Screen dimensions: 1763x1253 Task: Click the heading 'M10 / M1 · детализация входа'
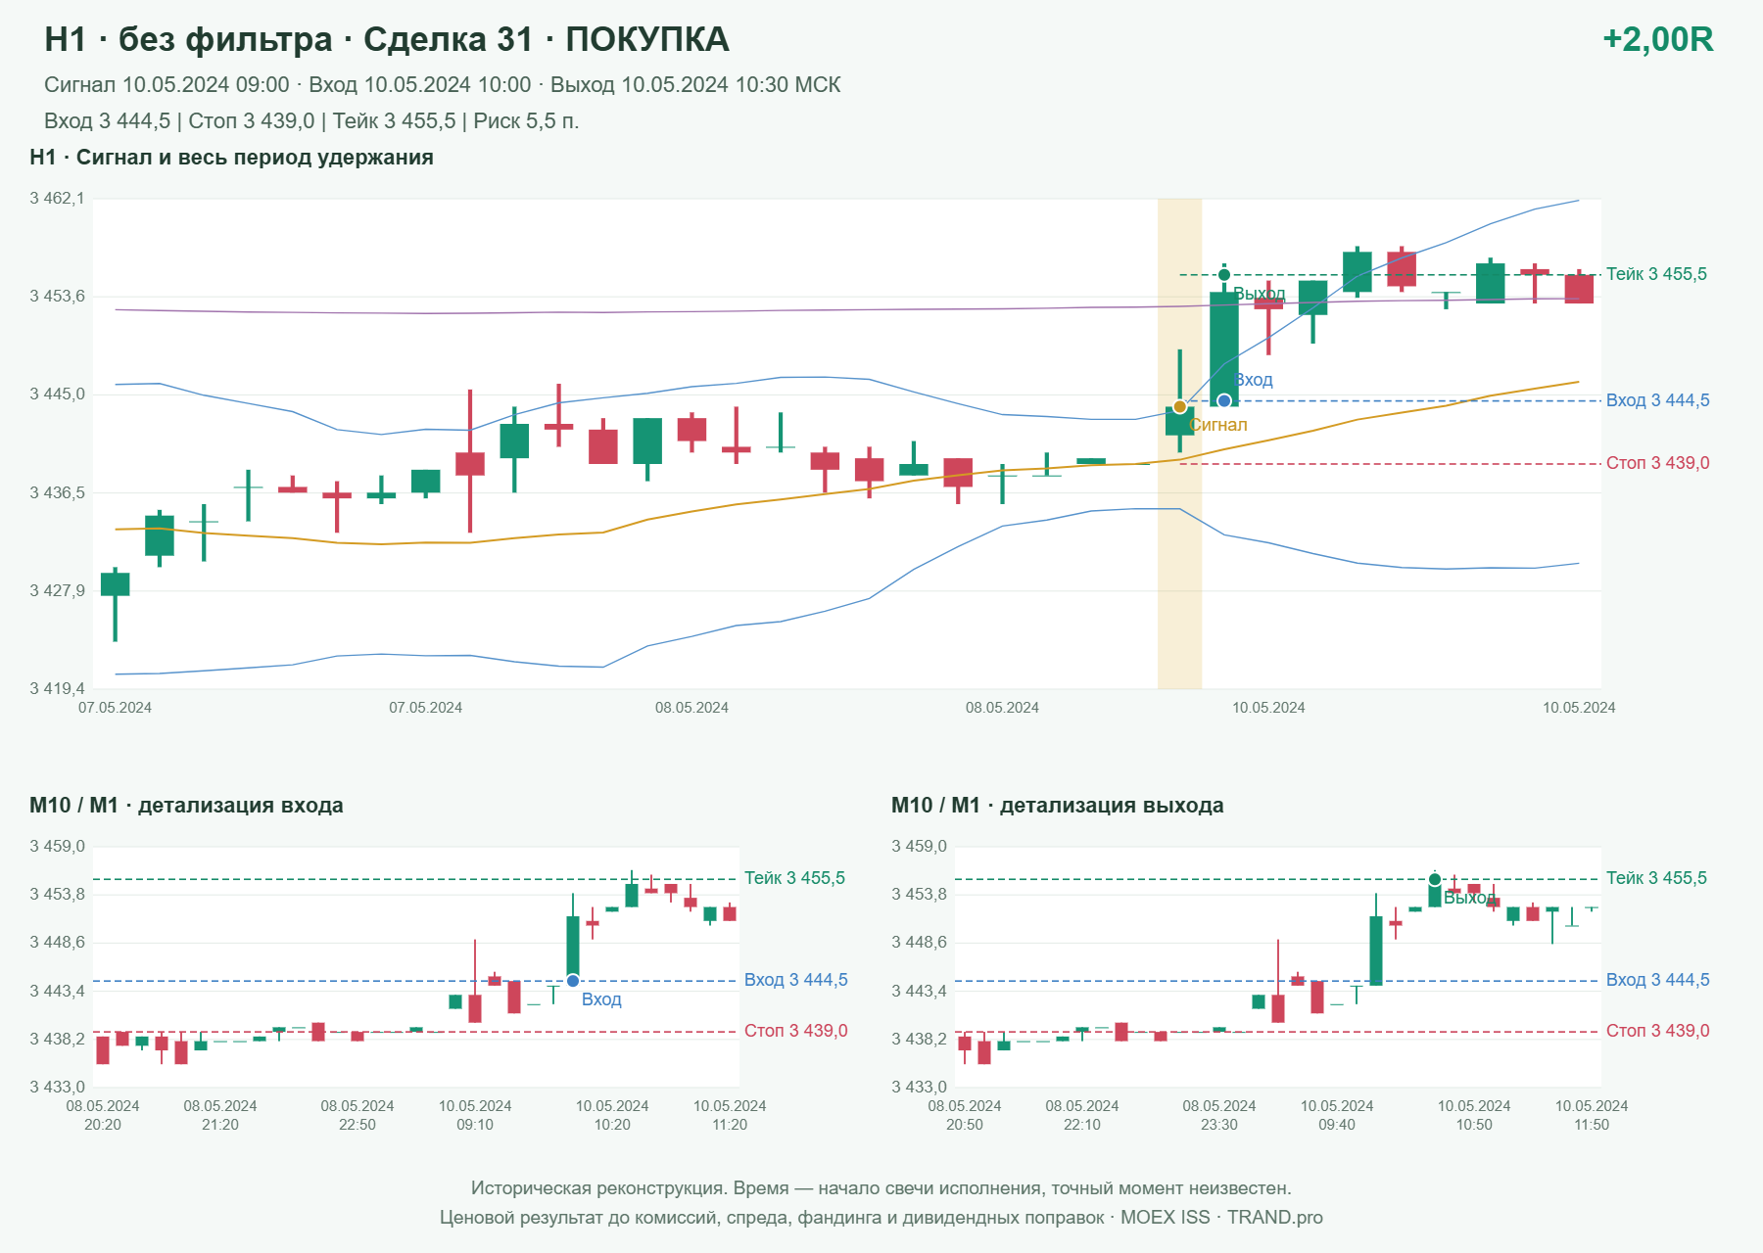point(186,806)
